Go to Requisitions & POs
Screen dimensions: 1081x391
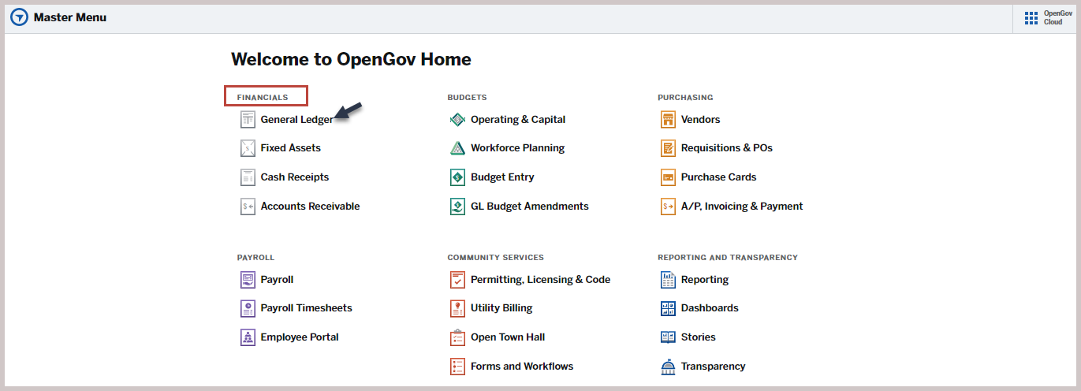pyautogui.click(x=727, y=148)
